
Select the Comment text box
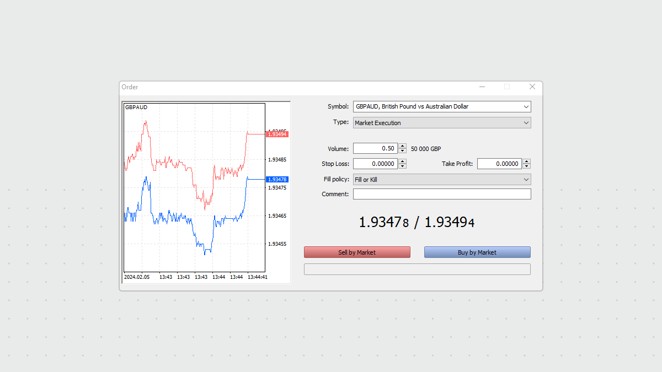(x=441, y=194)
